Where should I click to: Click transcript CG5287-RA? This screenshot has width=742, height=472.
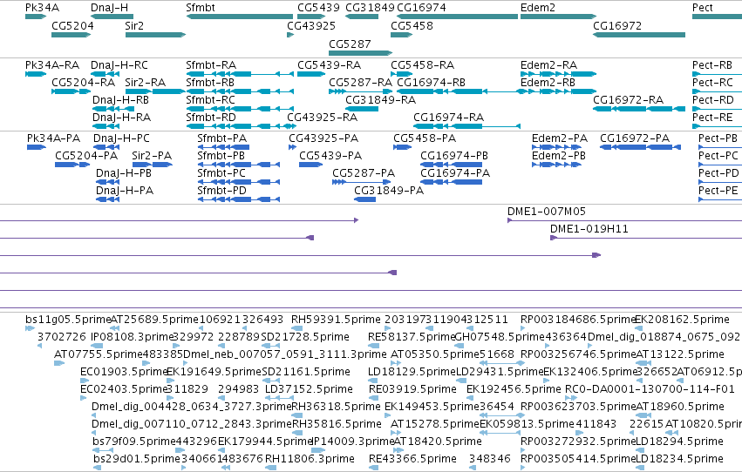[361, 91]
